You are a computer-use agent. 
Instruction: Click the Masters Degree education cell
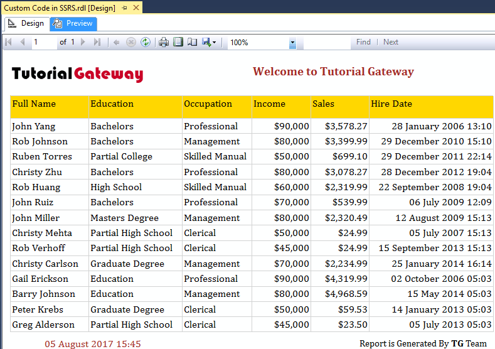pos(136,218)
